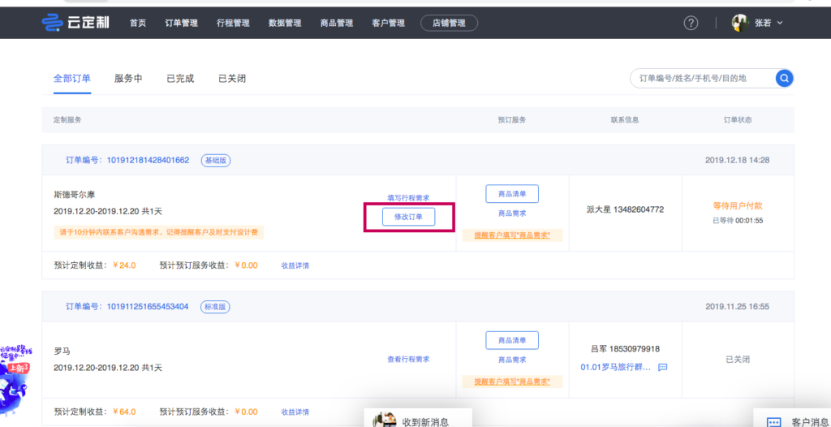Click the floating mascot promotion image

(x=16, y=377)
